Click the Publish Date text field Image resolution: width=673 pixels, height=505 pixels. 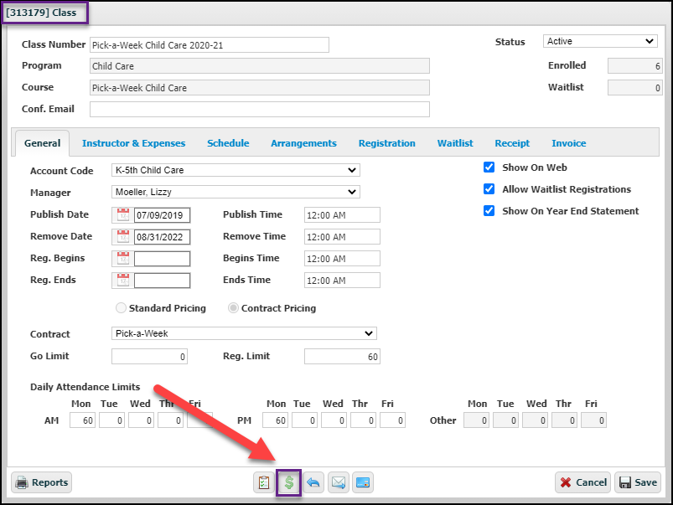click(x=163, y=215)
